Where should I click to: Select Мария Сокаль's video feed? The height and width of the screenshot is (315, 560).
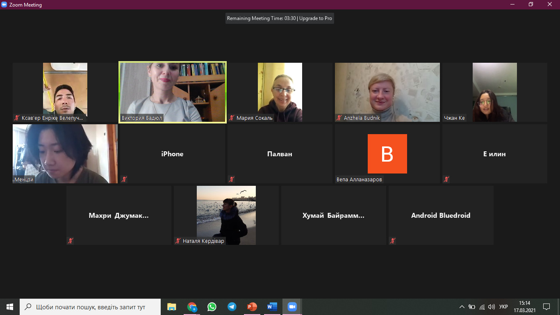pyautogui.click(x=280, y=92)
